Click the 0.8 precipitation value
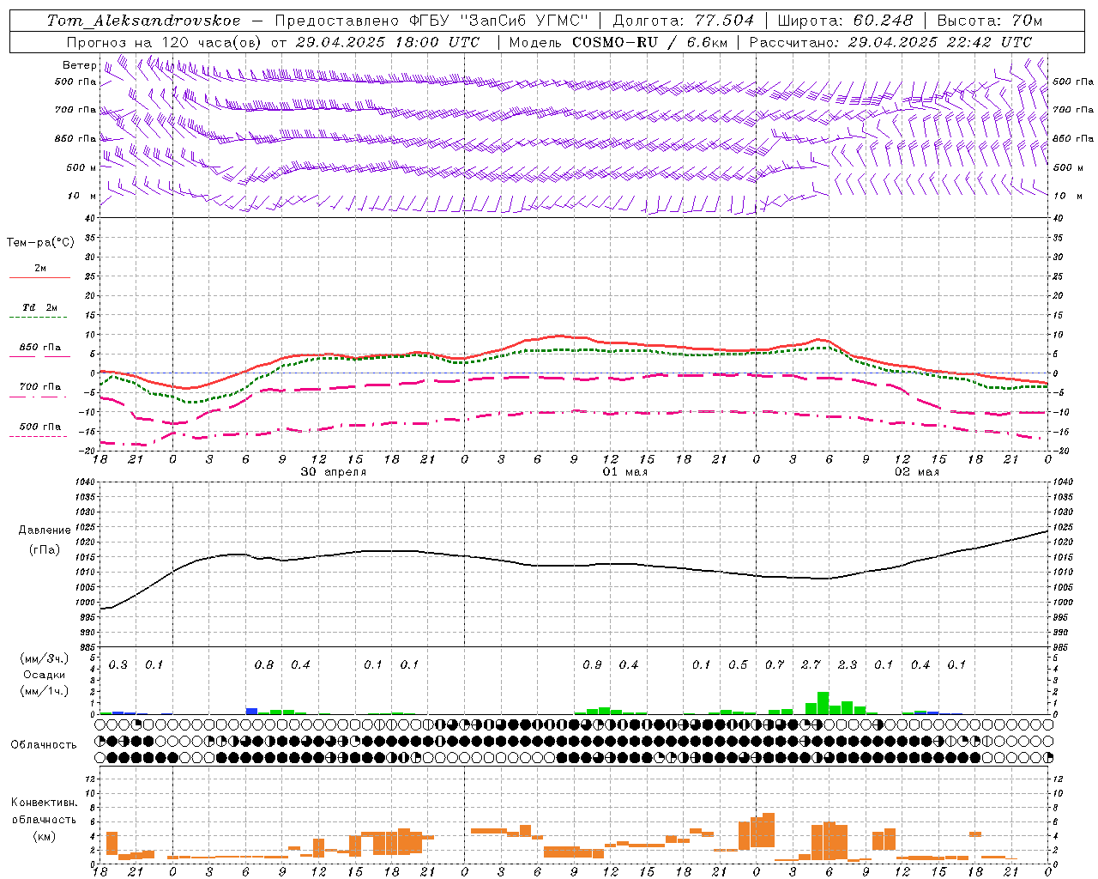The image size is (1098, 879). click(264, 665)
